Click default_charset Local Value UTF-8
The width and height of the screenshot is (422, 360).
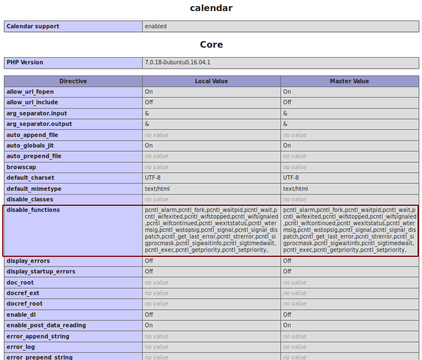coord(153,178)
